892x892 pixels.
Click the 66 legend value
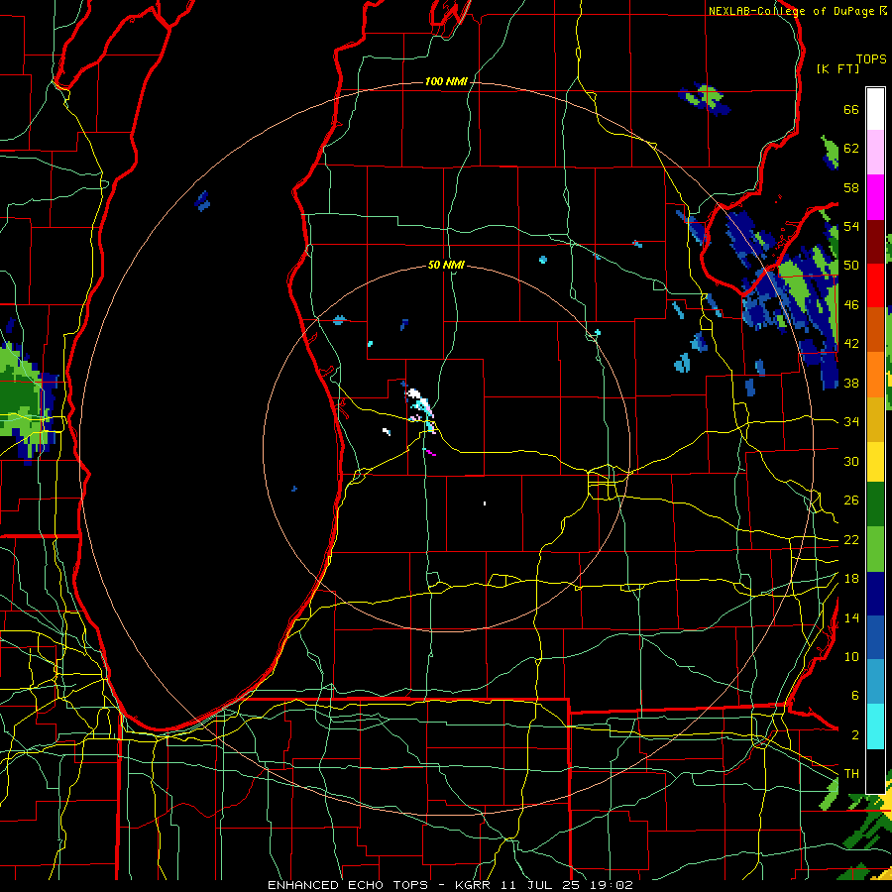[851, 109]
